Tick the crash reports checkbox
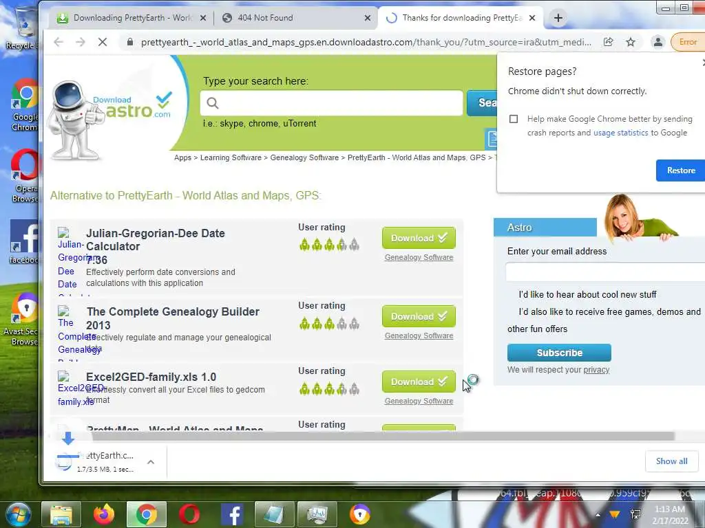The image size is (705, 528). [x=514, y=119]
